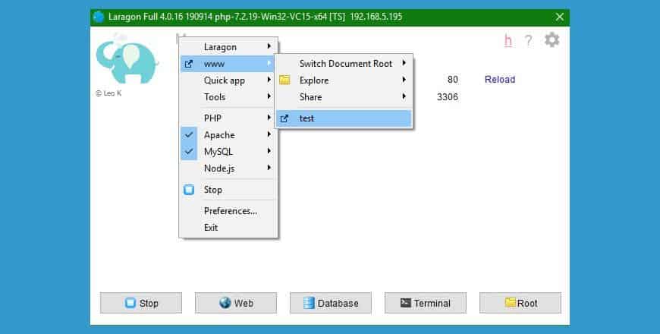Viewport: 660px width, 334px height.
Task: Click the Database button label
Action: click(338, 303)
